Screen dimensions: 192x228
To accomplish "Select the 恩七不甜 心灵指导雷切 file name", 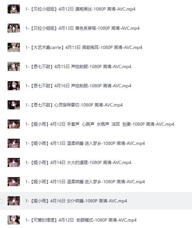I will coord(74,105).
